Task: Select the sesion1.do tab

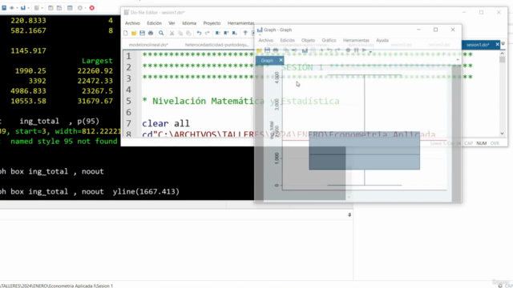Action: 478,45
